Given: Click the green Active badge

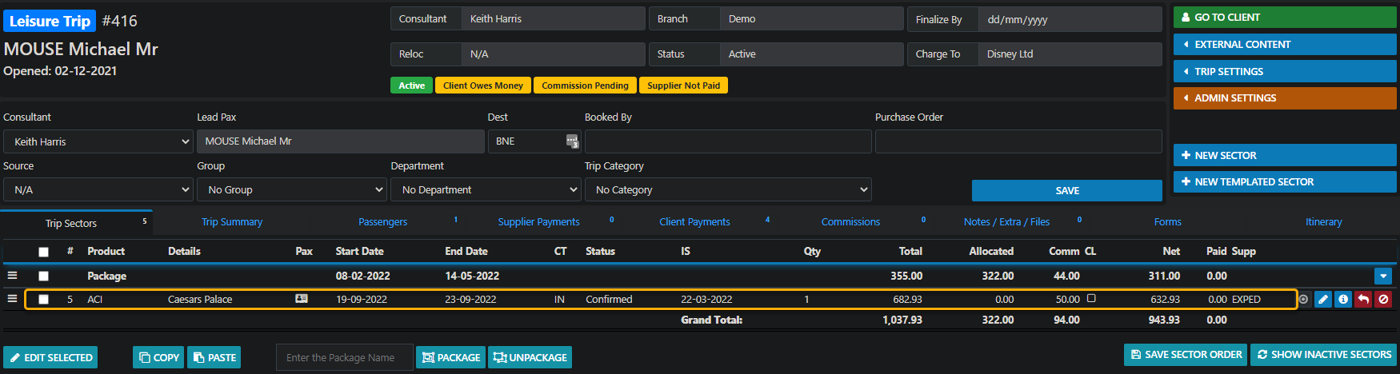Looking at the screenshot, I should (412, 86).
